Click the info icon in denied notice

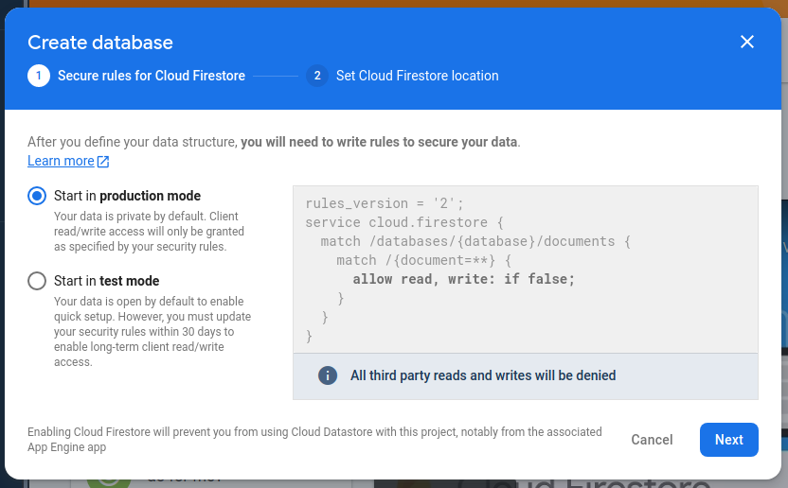tap(328, 375)
